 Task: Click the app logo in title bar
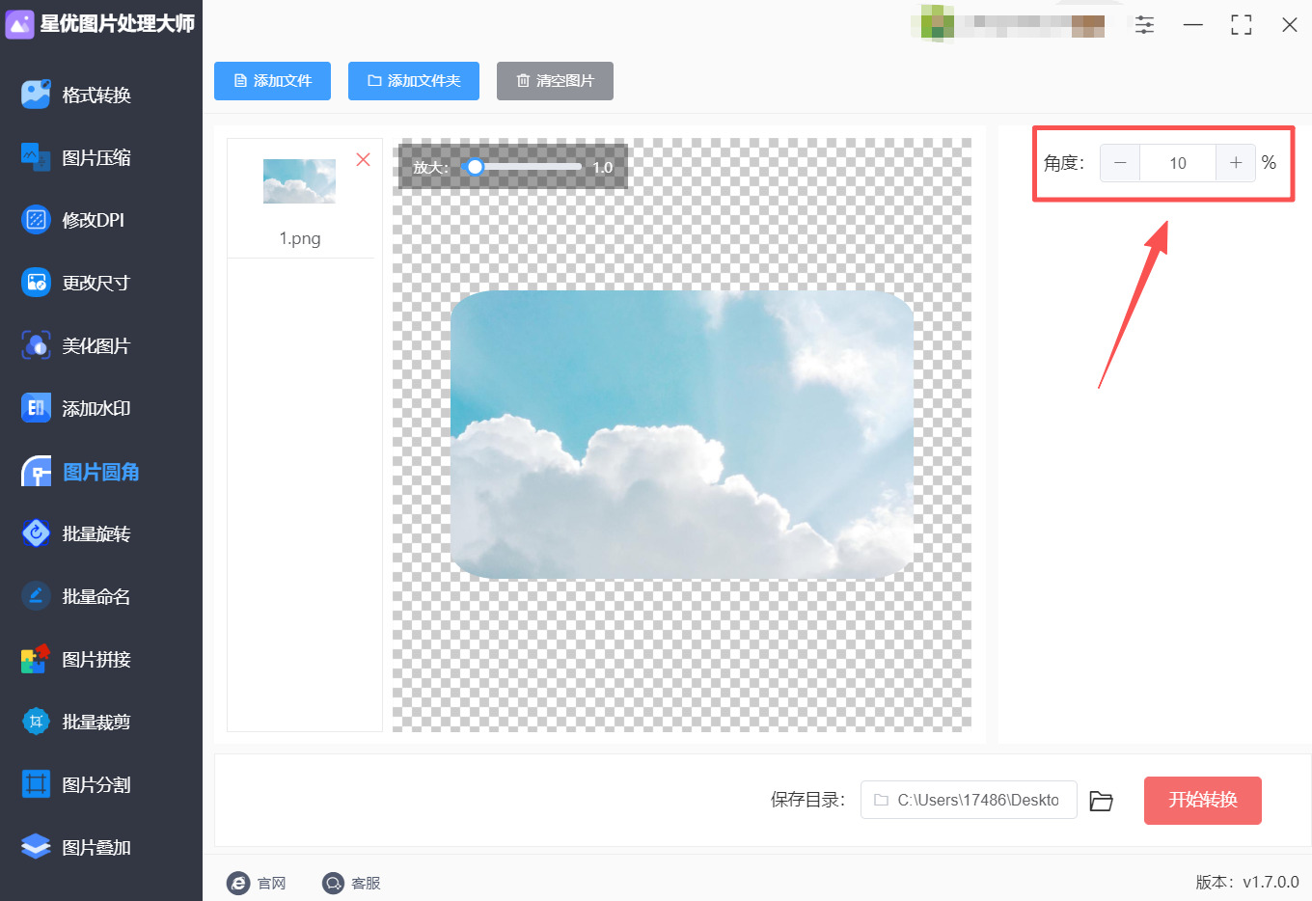pos(19,24)
